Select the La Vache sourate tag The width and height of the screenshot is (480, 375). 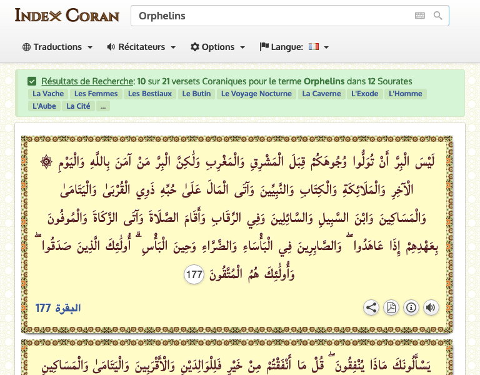[x=48, y=94]
